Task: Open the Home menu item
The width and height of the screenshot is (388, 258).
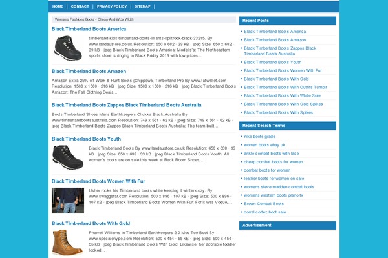Action: click(58, 6)
